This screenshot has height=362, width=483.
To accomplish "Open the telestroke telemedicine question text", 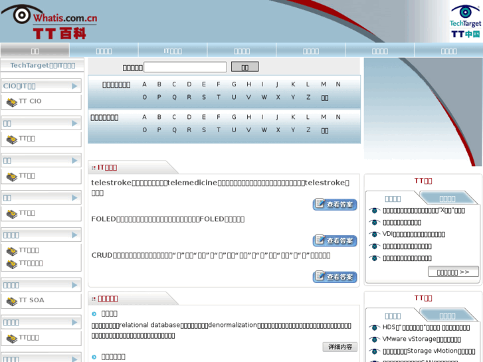I will (221, 187).
